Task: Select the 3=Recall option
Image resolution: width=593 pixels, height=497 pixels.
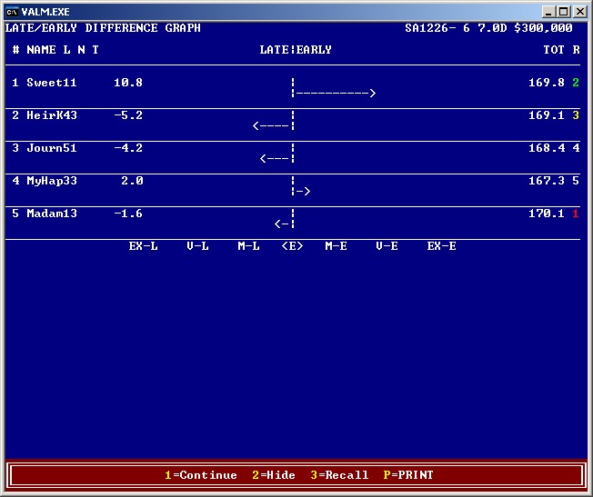Action: point(339,475)
